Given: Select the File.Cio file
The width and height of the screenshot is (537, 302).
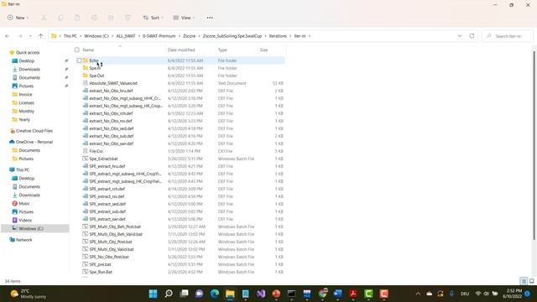Looking at the screenshot, I should click(96, 151).
